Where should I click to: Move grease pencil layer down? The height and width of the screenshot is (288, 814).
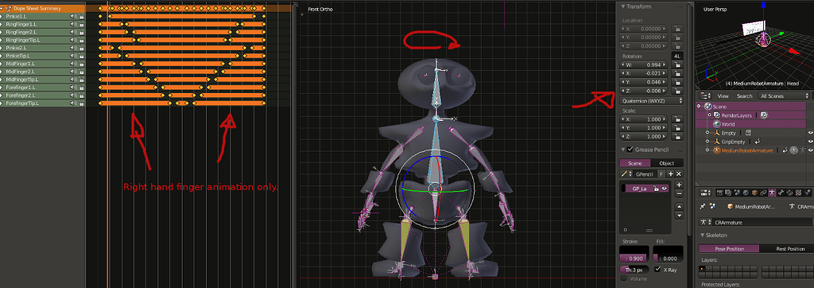point(679,216)
